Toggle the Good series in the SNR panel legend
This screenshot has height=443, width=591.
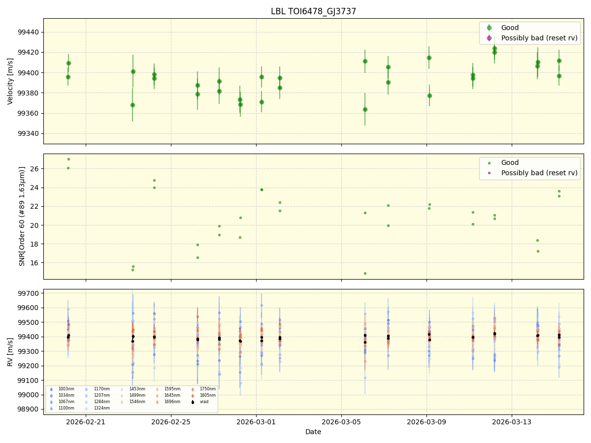489,162
